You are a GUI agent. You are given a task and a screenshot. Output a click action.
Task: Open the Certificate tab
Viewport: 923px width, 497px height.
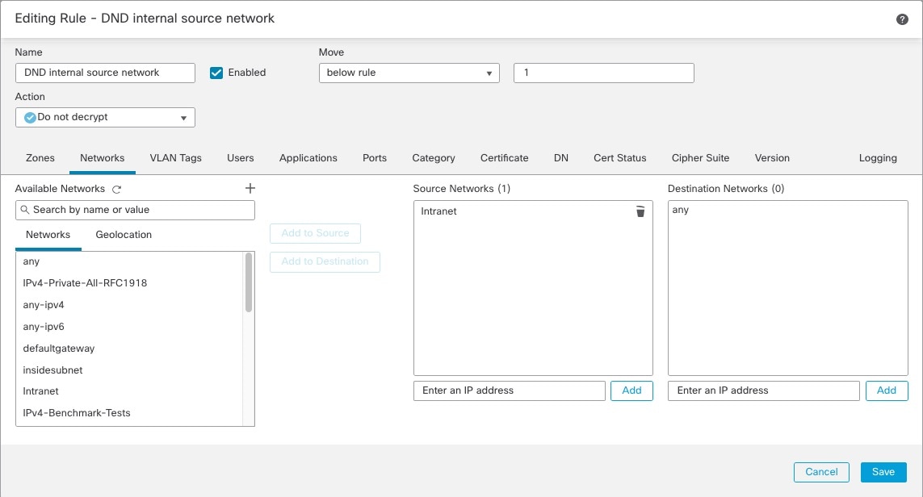click(505, 158)
